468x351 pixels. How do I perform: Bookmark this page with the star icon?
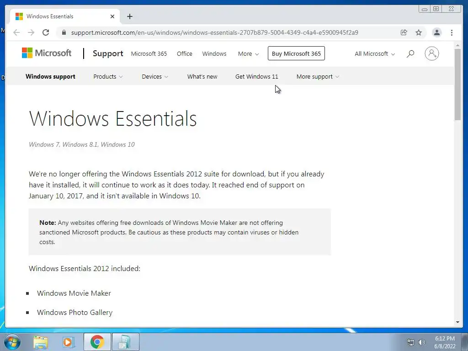coord(419,32)
